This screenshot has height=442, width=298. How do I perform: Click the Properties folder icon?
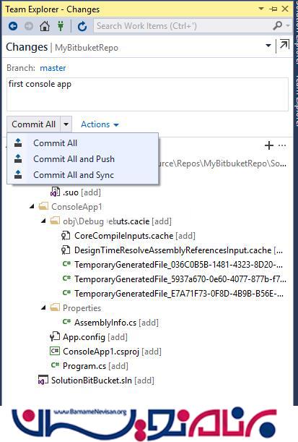click(55, 307)
